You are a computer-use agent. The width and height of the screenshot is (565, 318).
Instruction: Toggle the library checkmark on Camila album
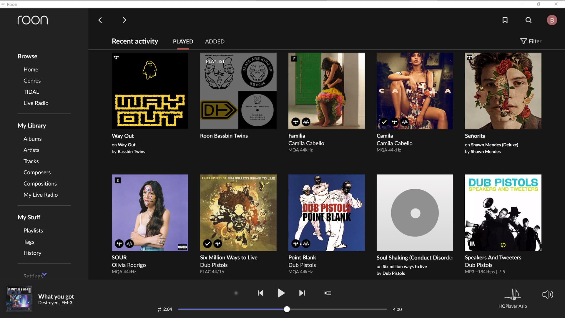(384, 122)
